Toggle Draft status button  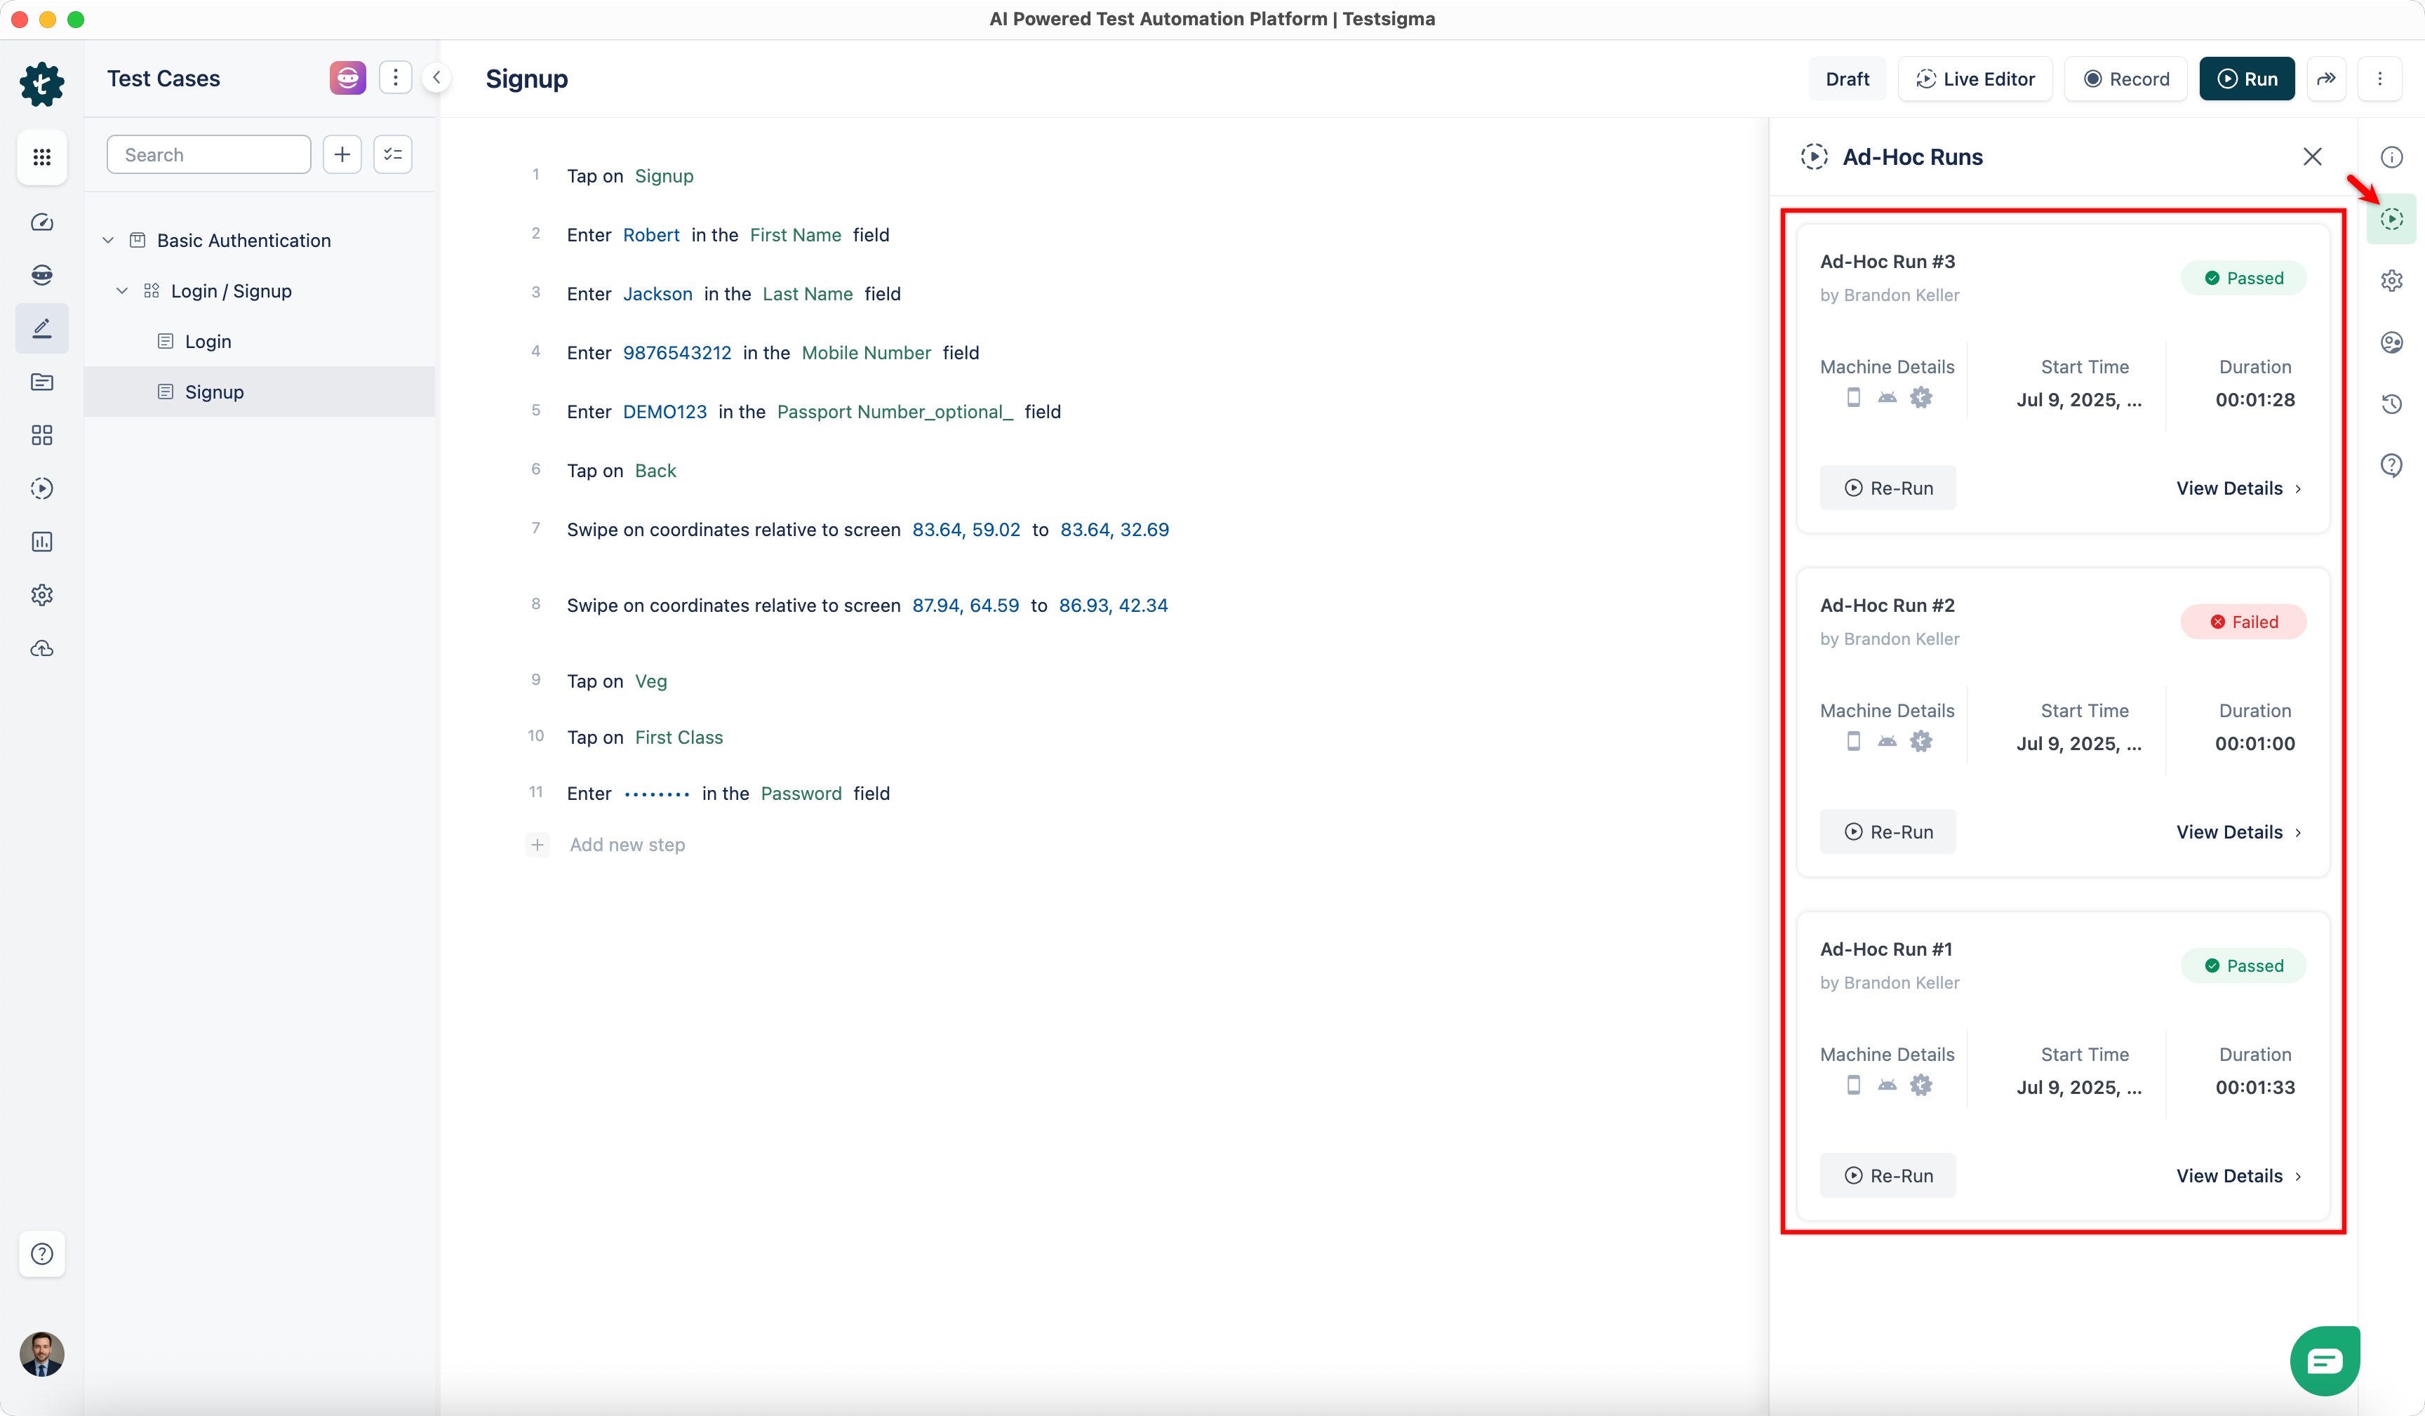pos(1847,79)
